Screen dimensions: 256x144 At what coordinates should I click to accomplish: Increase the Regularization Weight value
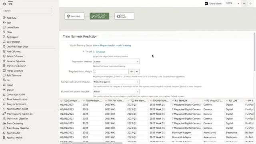tap(137, 72)
